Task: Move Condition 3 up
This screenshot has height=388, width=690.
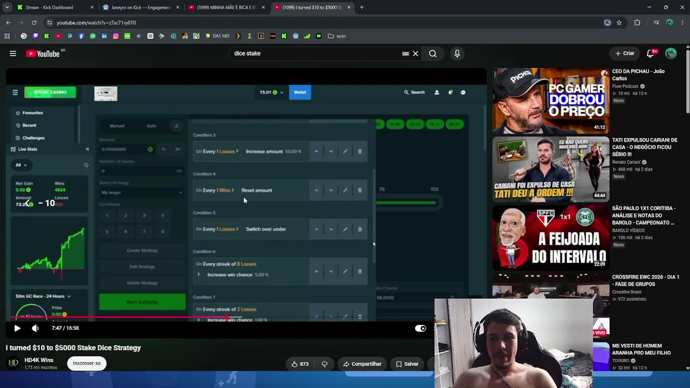Action: pos(316,151)
